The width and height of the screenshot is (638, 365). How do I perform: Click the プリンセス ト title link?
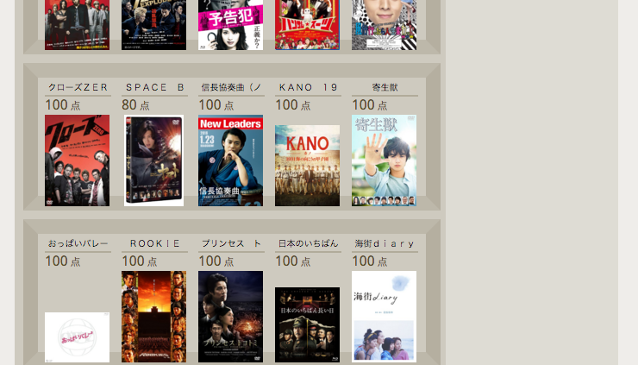click(x=231, y=243)
